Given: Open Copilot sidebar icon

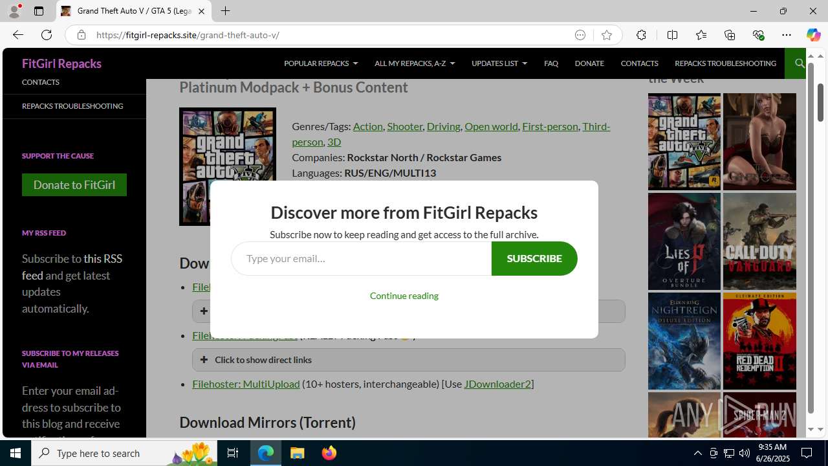Looking at the screenshot, I should click(813, 35).
